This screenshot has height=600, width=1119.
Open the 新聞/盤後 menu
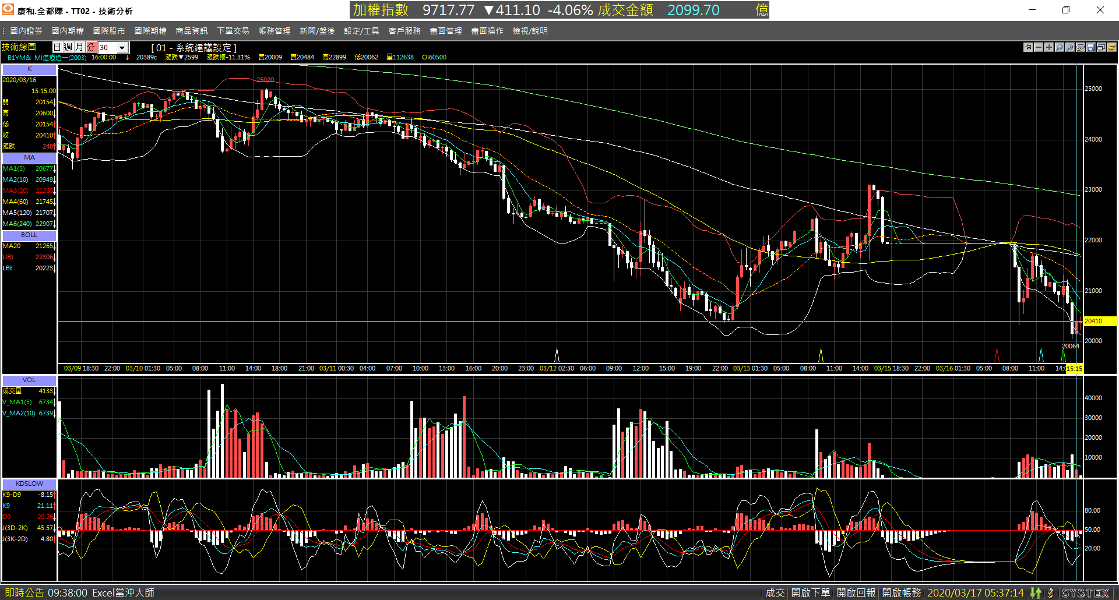click(317, 31)
